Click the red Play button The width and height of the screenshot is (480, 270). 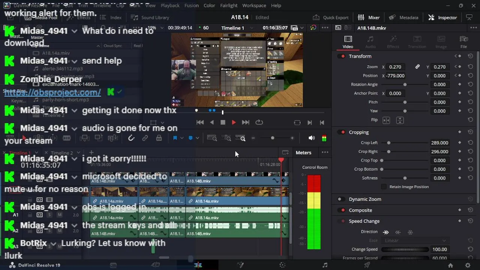pos(234,122)
